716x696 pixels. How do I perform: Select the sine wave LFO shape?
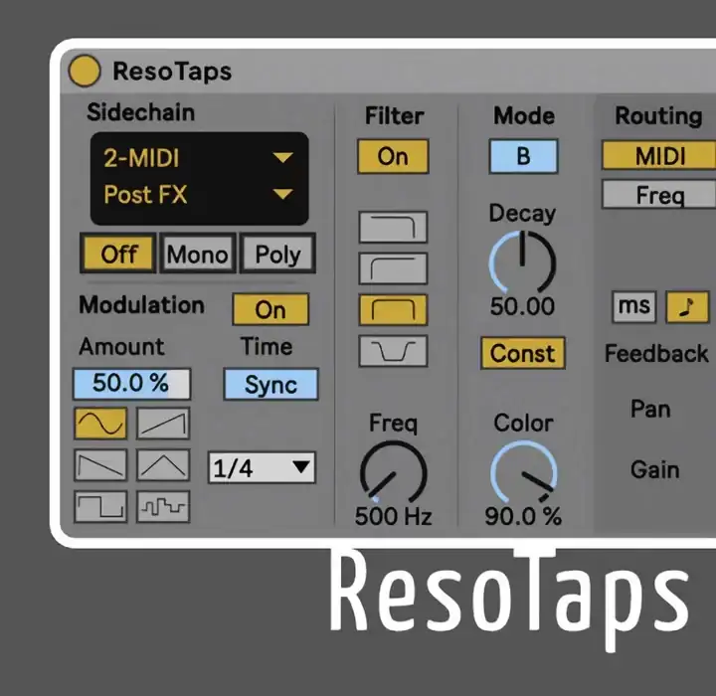pyautogui.click(x=100, y=424)
